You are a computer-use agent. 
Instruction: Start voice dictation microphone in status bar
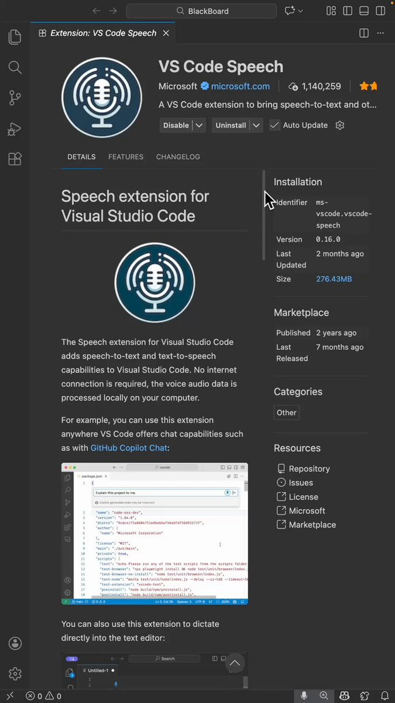click(x=304, y=696)
